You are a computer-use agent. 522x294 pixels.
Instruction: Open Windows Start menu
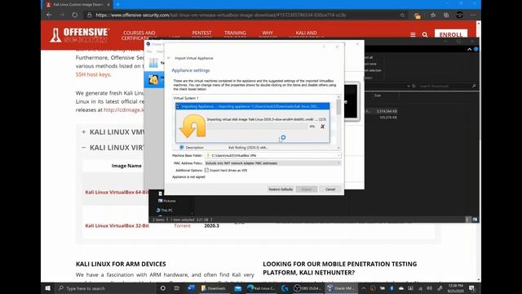coord(47,288)
